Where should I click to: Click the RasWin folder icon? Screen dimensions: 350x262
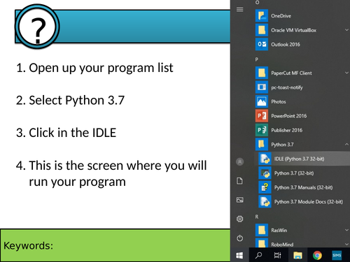[x=262, y=230]
